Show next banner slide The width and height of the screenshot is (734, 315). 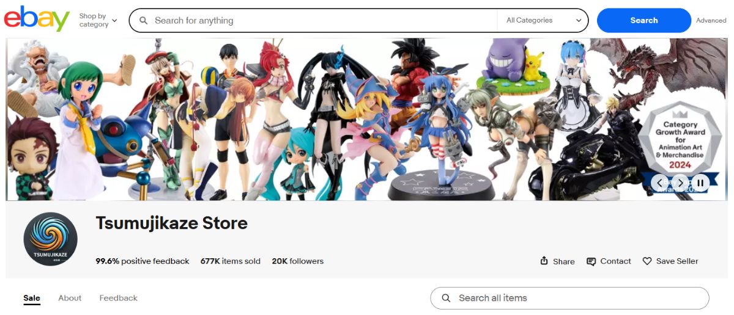[x=680, y=182]
